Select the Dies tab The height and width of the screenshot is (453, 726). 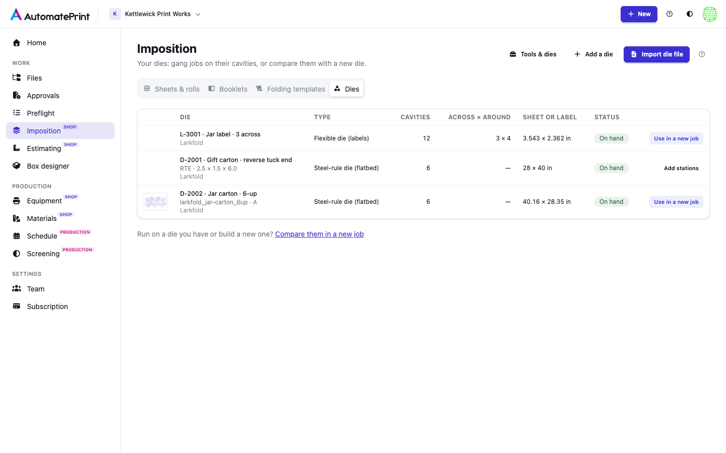(x=347, y=89)
